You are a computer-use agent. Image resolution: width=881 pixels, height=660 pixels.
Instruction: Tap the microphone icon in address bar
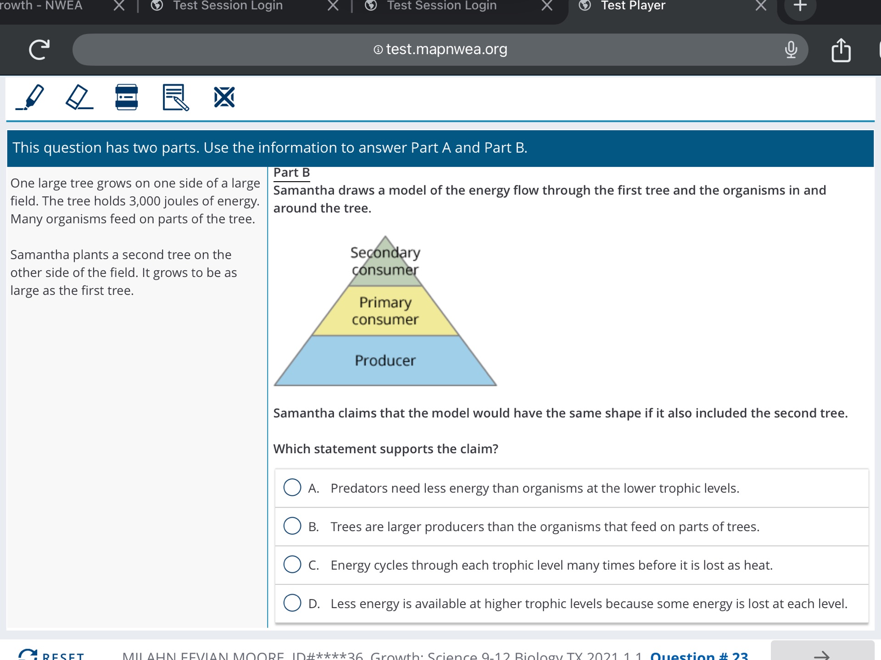791,50
